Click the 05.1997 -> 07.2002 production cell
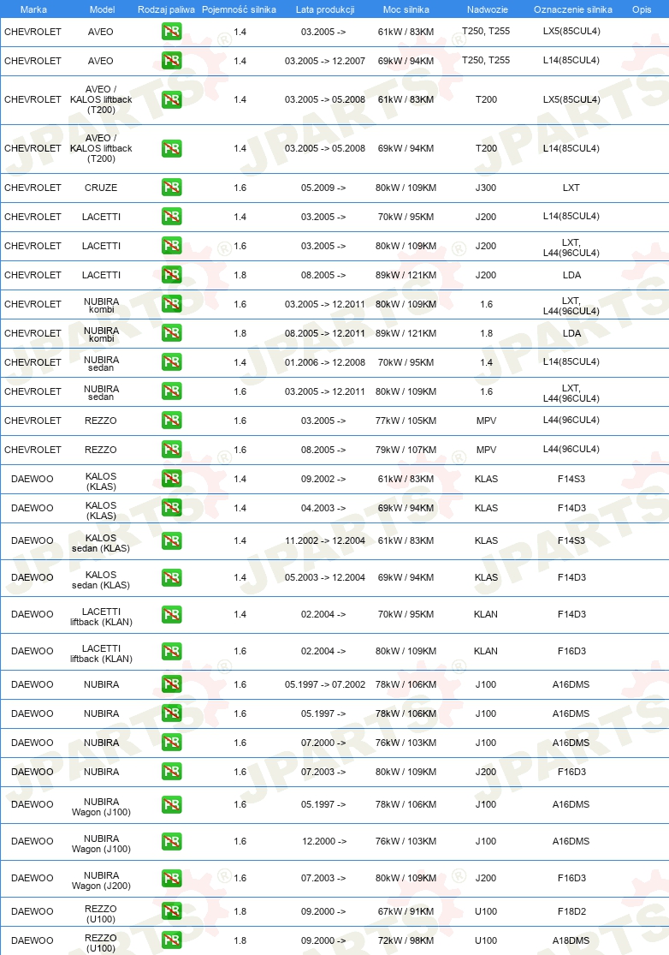This screenshot has width=669, height=955. point(325,684)
